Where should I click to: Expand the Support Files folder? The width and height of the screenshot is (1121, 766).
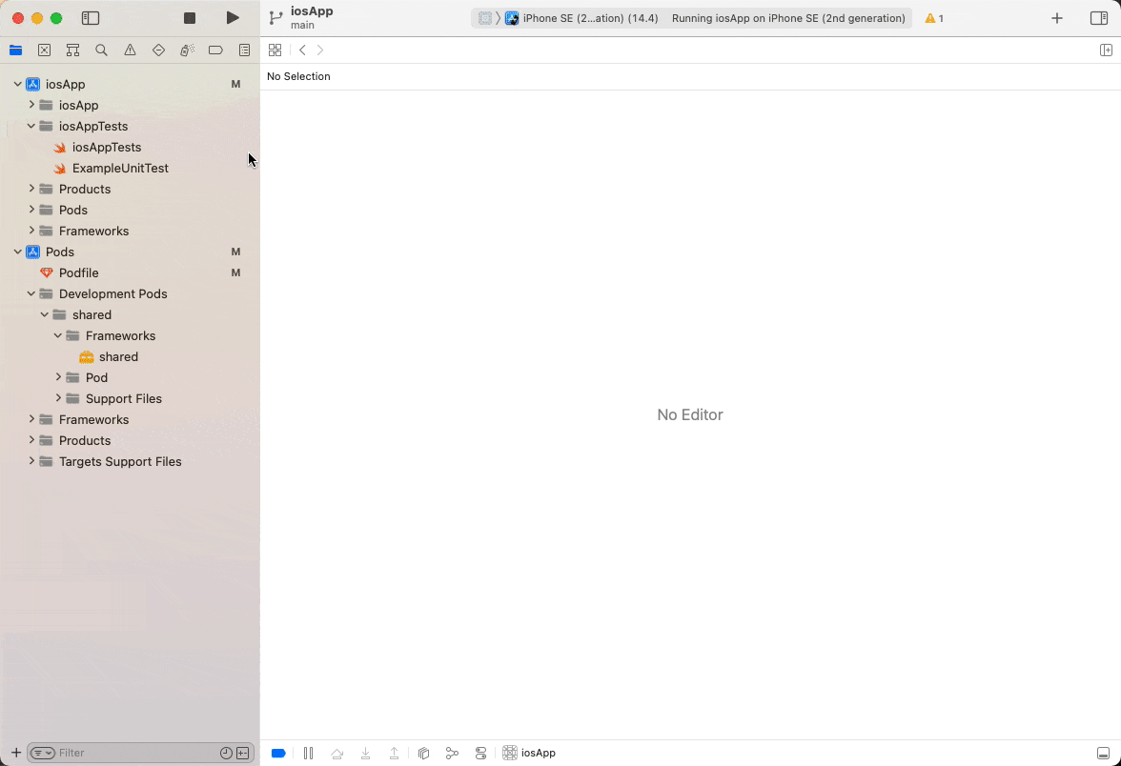pyautogui.click(x=59, y=398)
